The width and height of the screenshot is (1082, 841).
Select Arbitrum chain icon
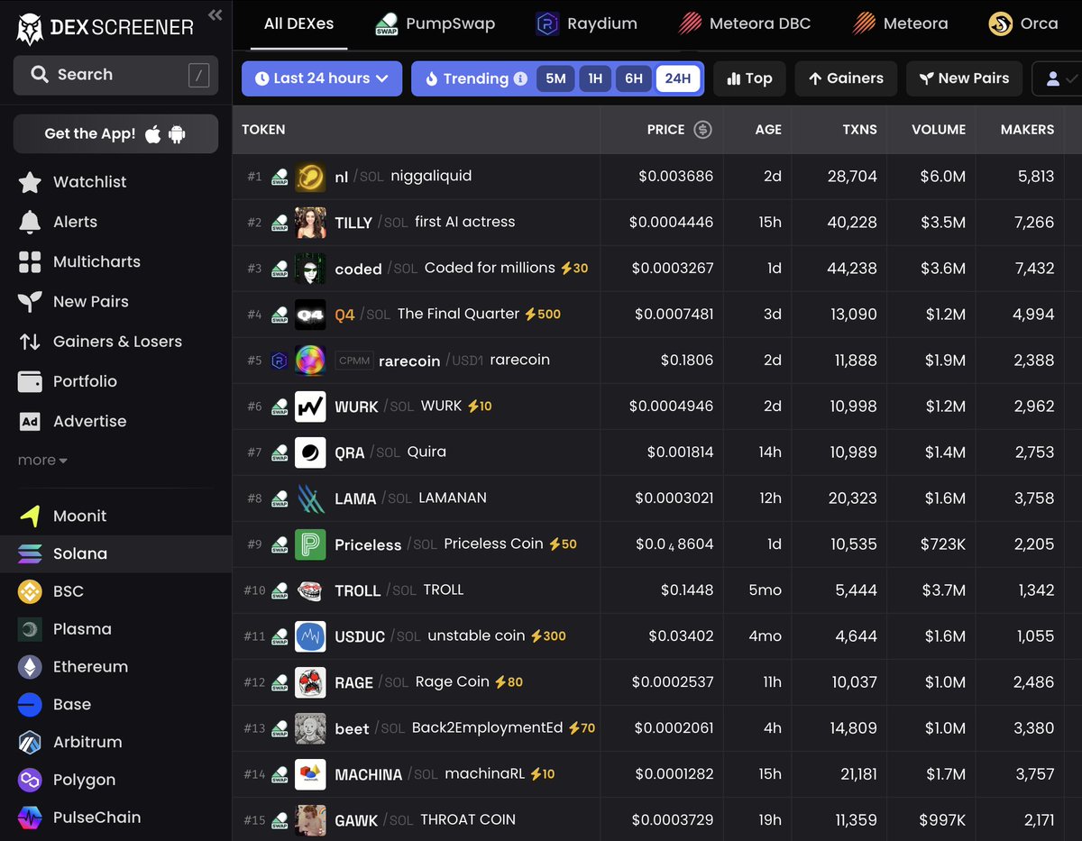[x=30, y=743]
